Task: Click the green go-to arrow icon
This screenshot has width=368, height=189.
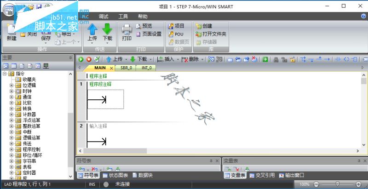Action: (x=265, y=60)
